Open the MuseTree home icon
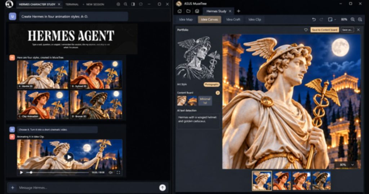Image resolution: width=369 pixels, height=194 pixels. (x=179, y=11)
